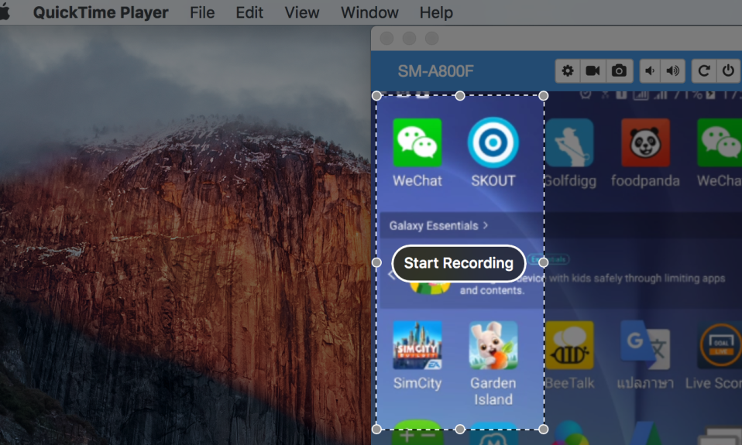Open the Window menu

pyautogui.click(x=369, y=12)
